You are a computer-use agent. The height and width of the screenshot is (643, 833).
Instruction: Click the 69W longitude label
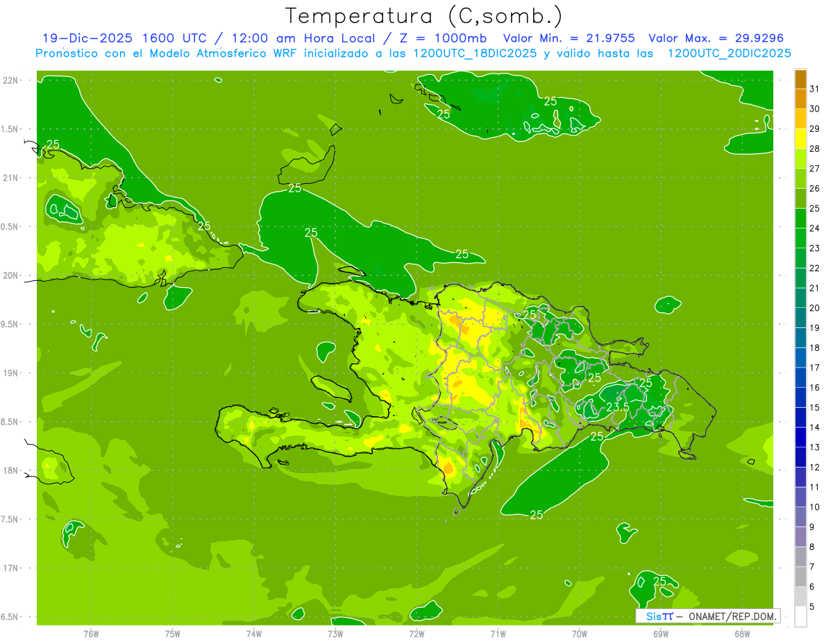(661, 633)
